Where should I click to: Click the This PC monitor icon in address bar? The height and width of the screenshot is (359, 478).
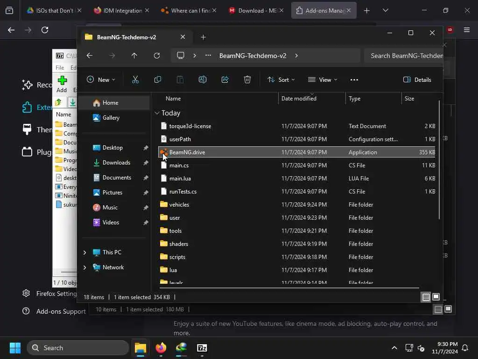(181, 56)
